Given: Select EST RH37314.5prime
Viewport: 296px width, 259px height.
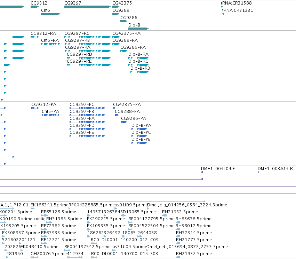Looking at the screenshot, I should pyautogui.click(x=194, y=233).
